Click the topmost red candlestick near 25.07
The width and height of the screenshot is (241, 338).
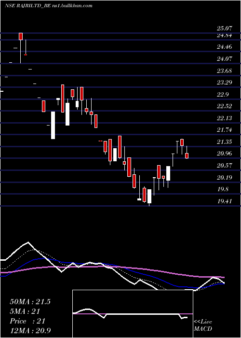(21, 36)
